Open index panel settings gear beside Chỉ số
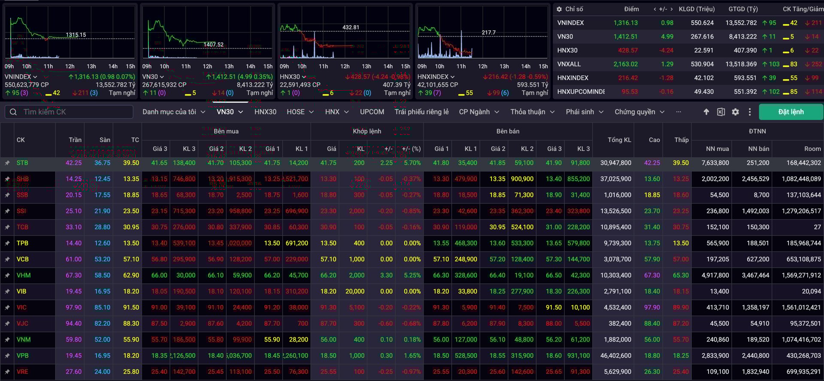824x381 pixels. click(559, 9)
